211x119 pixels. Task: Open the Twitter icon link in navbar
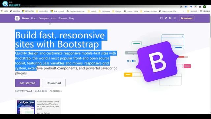tap(166, 18)
